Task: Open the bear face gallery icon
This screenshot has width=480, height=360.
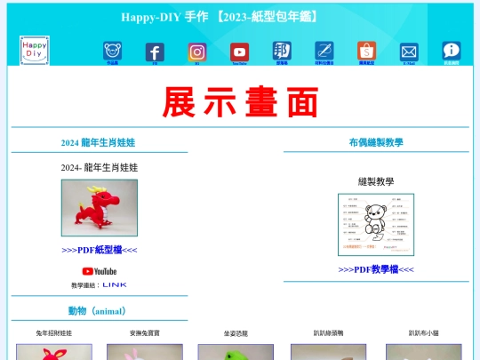Action: (x=112, y=52)
